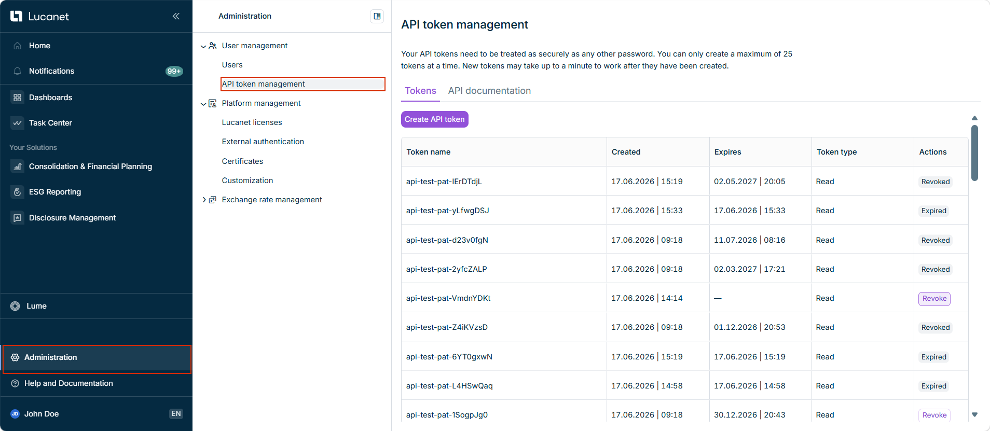Image resolution: width=990 pixels, height=431 pixels.
Task: Click token name api-test-pat-L4HSwQaq
Action: click(x=449, y=386)
